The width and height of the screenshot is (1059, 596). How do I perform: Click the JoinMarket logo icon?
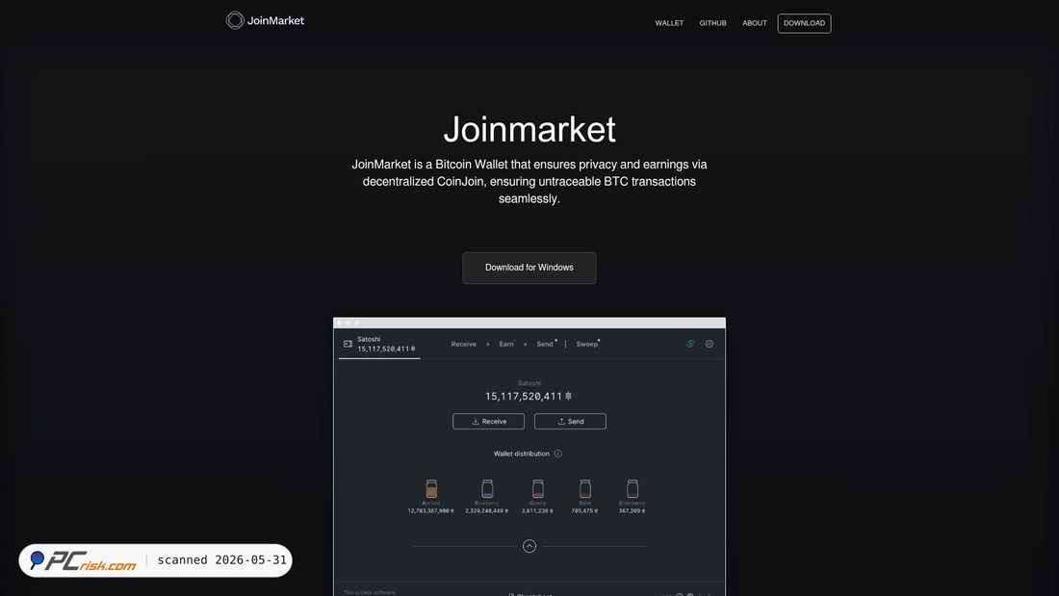tap(234, 20)
